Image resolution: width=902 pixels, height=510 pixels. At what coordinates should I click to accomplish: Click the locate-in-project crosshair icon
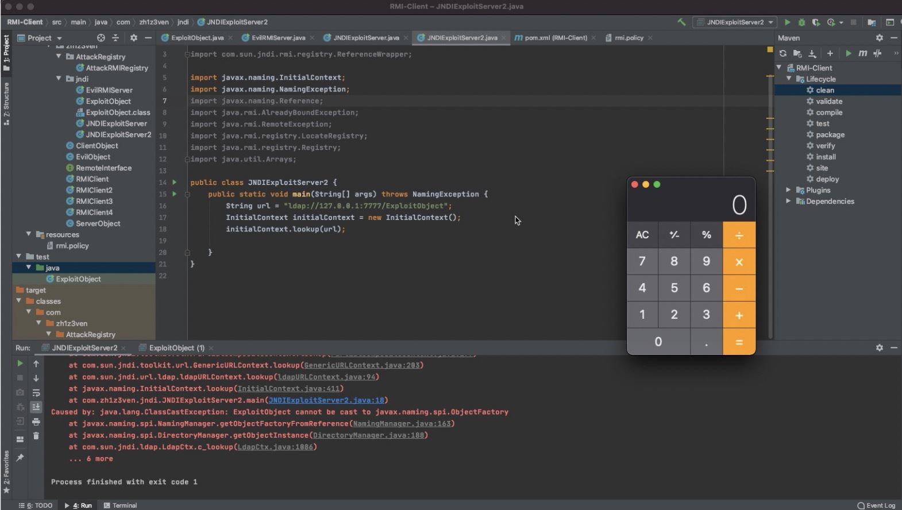click(x=101, y=38)
